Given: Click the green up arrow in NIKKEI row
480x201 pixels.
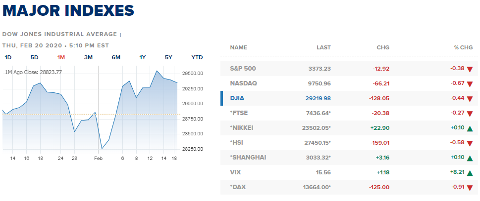Looking at the screenshot, I should click(x=470, y=128).
